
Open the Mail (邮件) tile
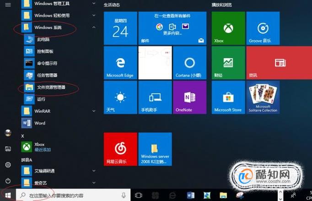tap(172, 28)
